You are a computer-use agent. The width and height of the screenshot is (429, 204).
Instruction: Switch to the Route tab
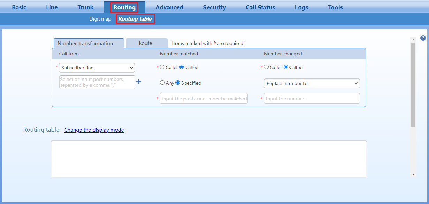pyautogui.click(x=145, y=43)
